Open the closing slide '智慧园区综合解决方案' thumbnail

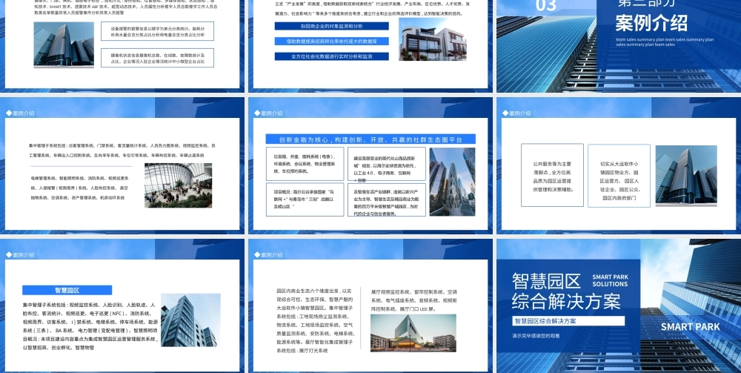619,306
